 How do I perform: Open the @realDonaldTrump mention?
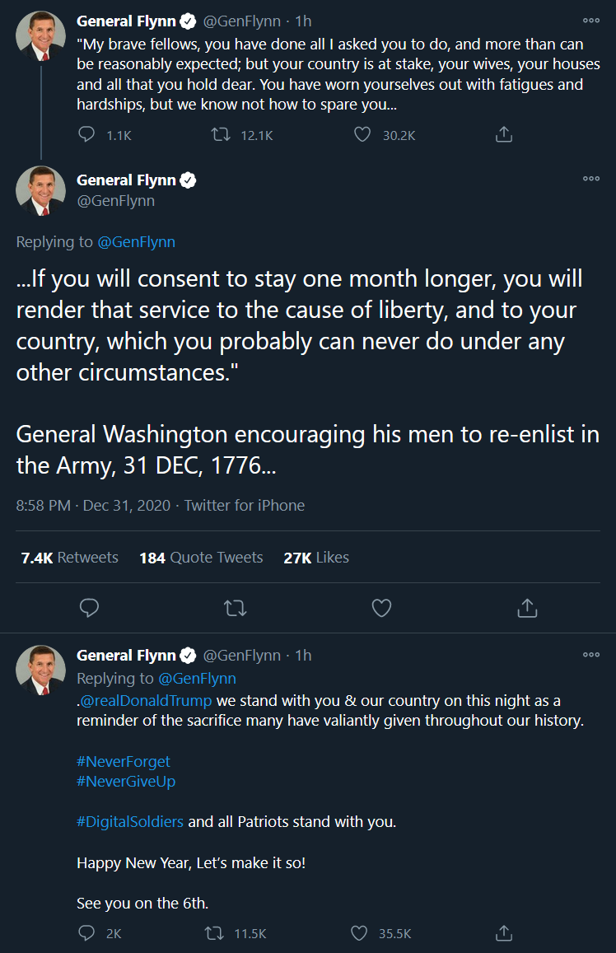point(146,700)
